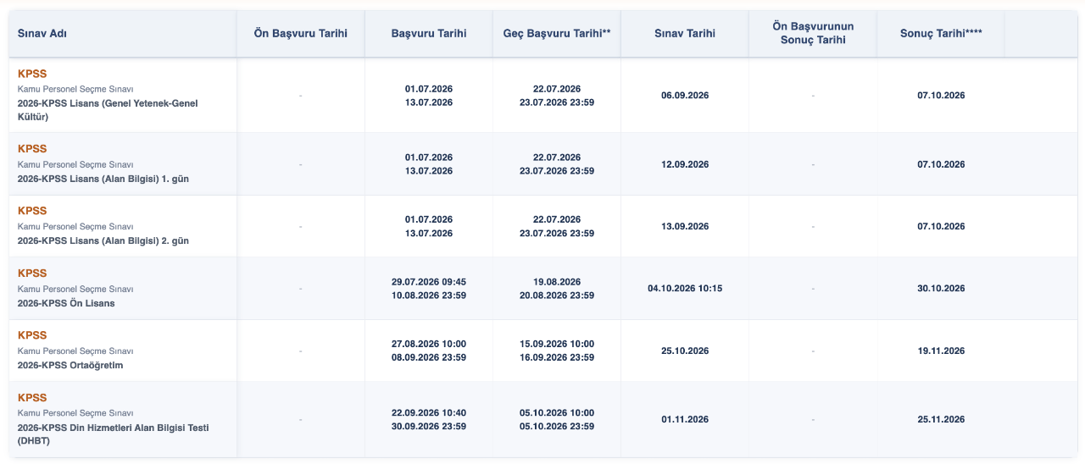The height and width of the screenshot is (464, 1085).
Task: Click result date 25.11.2026
Action: [x=941, y=420]
